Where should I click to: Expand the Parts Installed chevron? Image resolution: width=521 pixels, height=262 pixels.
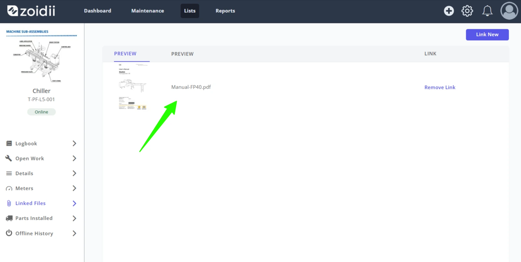pos(74,218)
